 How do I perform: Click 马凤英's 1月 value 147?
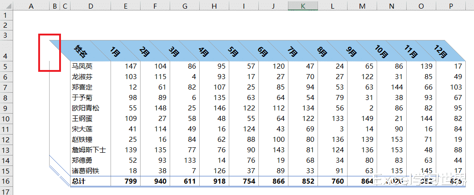126,66
